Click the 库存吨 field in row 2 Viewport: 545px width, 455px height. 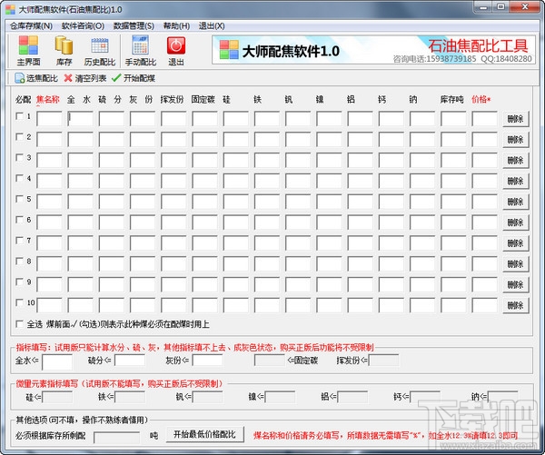point(453,140)
